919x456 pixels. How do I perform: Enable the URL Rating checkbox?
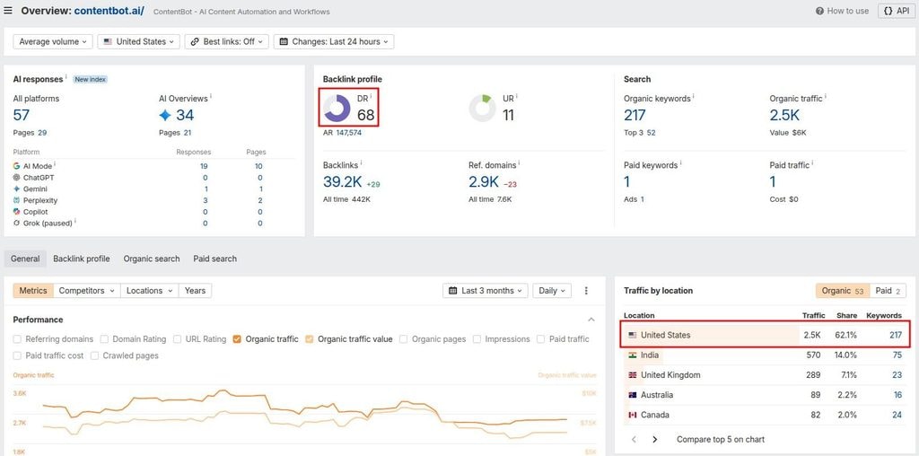coord(177,338)
